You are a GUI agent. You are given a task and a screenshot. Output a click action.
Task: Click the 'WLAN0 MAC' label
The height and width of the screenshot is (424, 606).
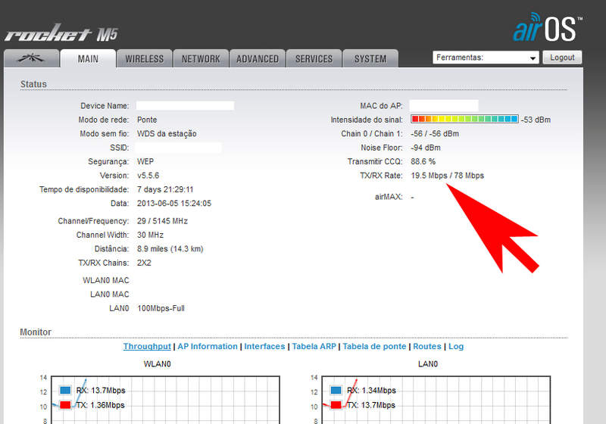pos(106,280)
